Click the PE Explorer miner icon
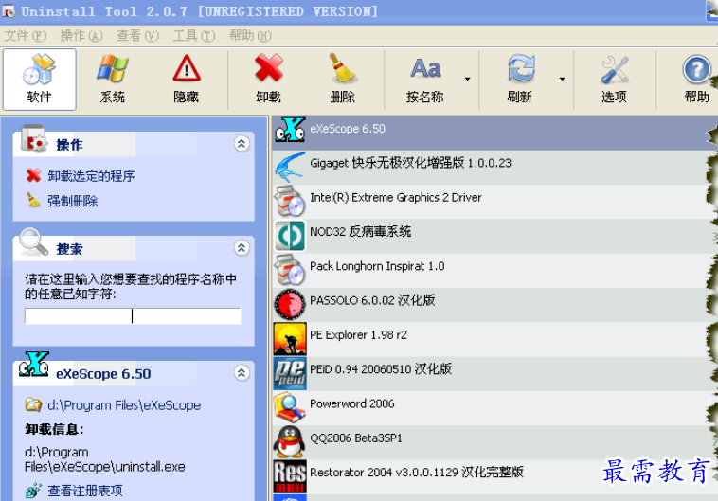Viewport: 718px width, 501px height. point(290,339)
